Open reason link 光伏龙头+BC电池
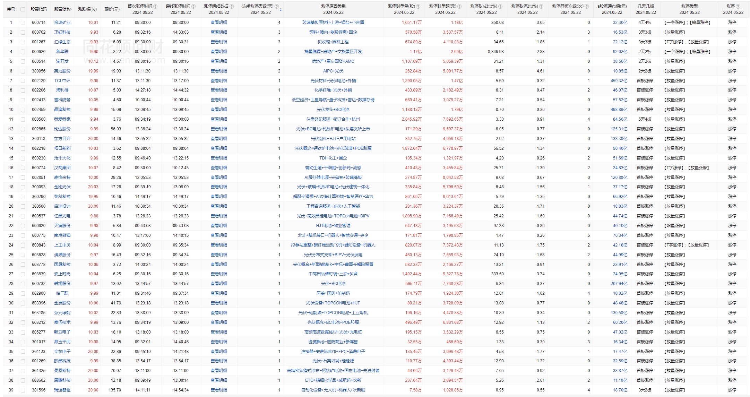The height and width of the screenshot is (397, 750). tap(333, 110)
